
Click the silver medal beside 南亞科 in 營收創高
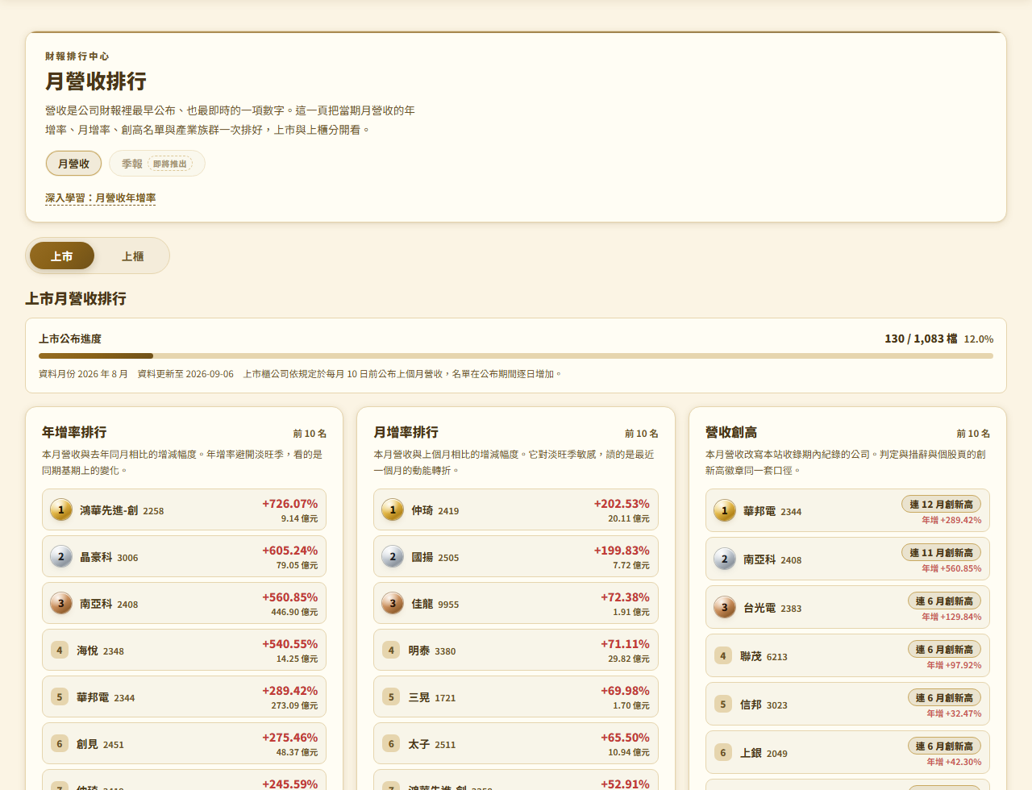click(725, 559)
